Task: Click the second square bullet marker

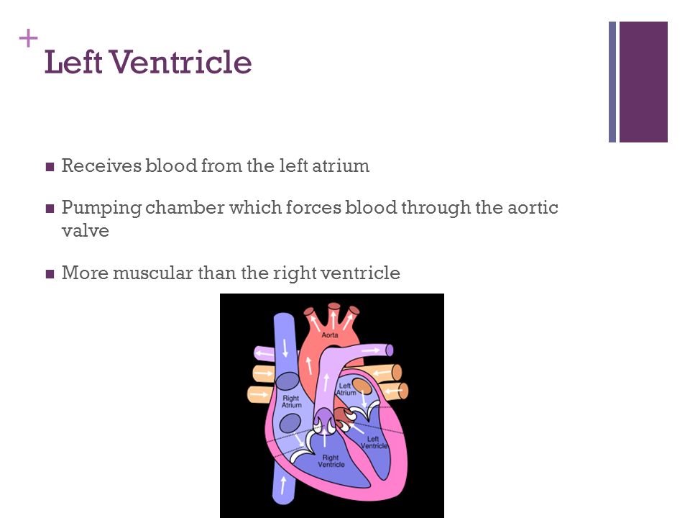Action: click(50, 209)
